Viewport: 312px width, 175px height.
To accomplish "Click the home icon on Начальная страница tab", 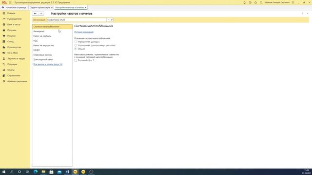I will click(3, 7).
